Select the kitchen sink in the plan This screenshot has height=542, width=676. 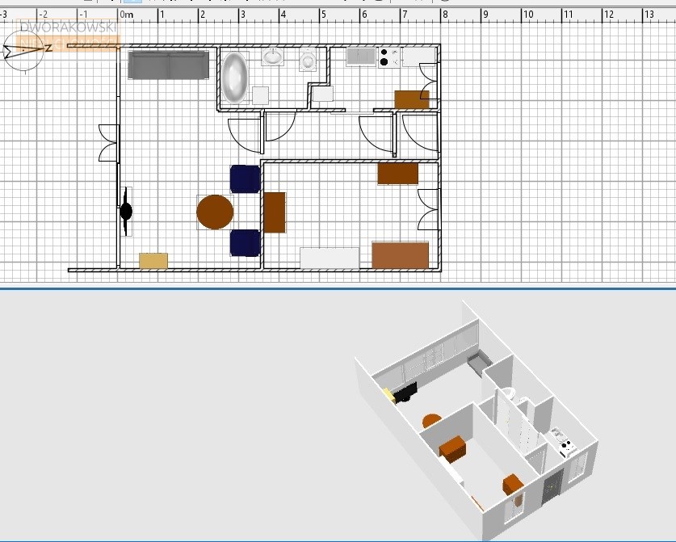(361, 57)
